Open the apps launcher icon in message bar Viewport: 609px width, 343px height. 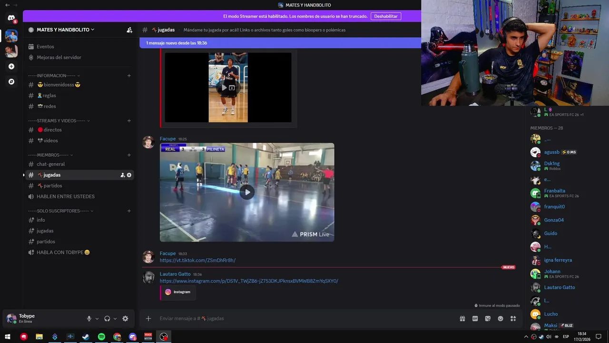(513, 319)
